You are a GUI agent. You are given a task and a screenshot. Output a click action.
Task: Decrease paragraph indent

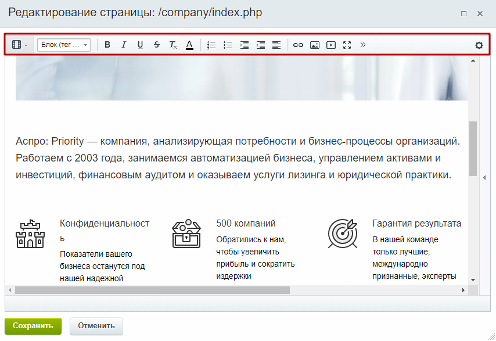point(261,45)
